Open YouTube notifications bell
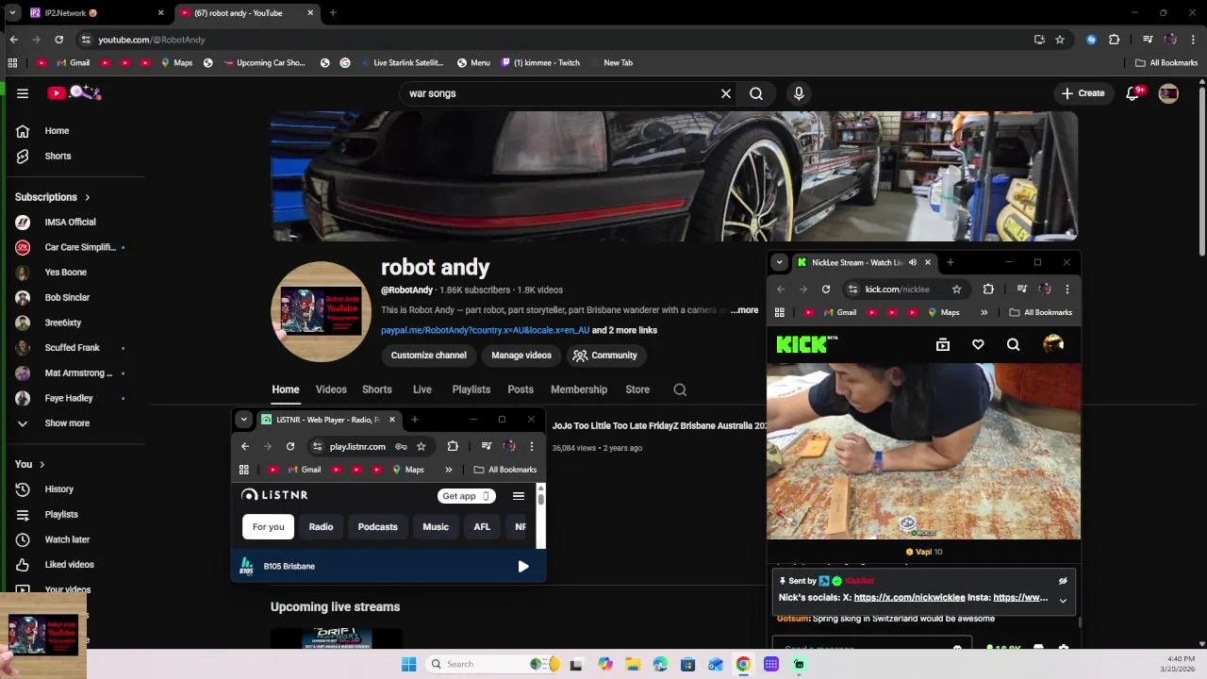1207x679 pixels. point(1133,93)
